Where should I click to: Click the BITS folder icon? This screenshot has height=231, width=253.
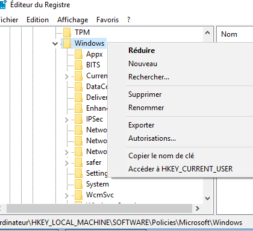pos(79,65)
